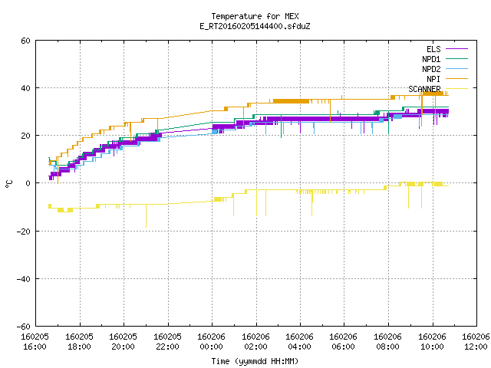The height and width of the screenshot is (368, 491).
Task: Click the 'Time (yymmdd HH:MM)' axis title
Action: point(255,361)
